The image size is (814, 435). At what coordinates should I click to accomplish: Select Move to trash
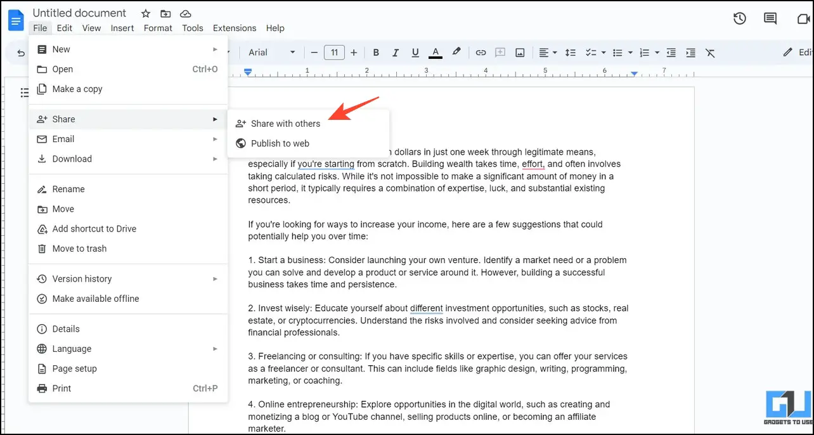tap(128, 249)
